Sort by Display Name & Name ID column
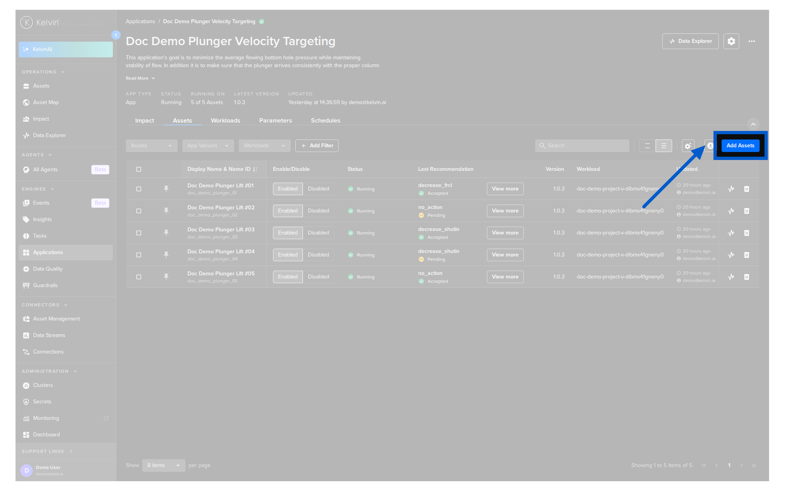The width and height of the screenshot is (785, 491). (222, 169)
